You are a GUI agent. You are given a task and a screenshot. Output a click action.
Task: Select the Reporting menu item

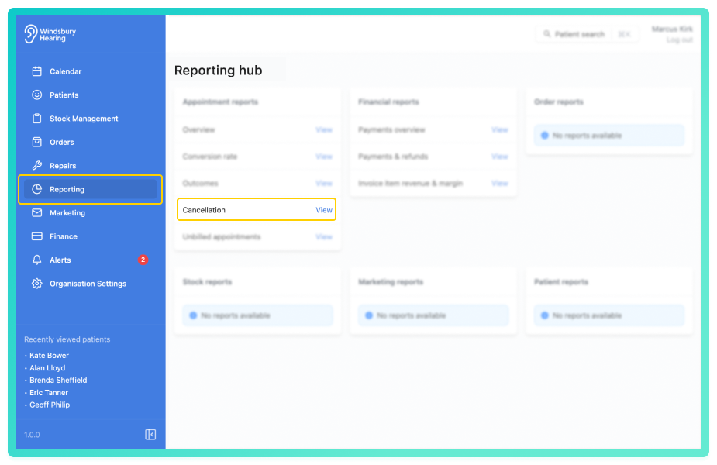tap(90, 189)
